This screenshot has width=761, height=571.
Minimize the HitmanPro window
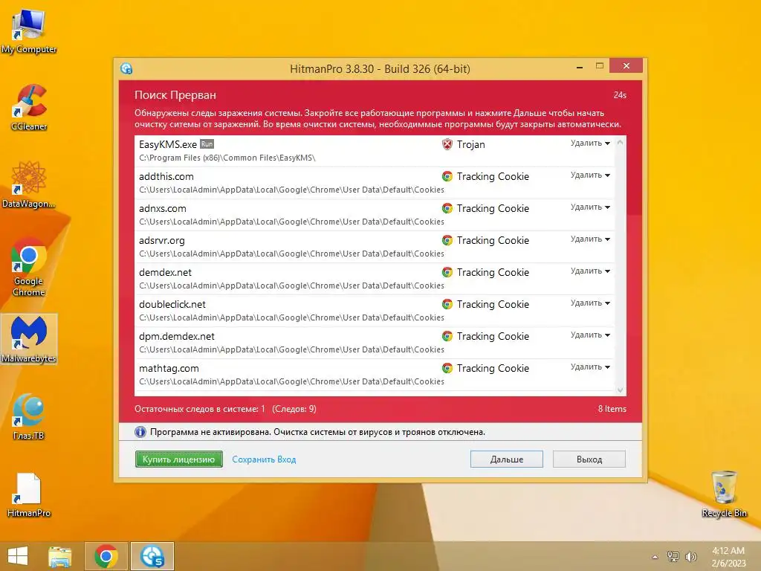[580, 66]
